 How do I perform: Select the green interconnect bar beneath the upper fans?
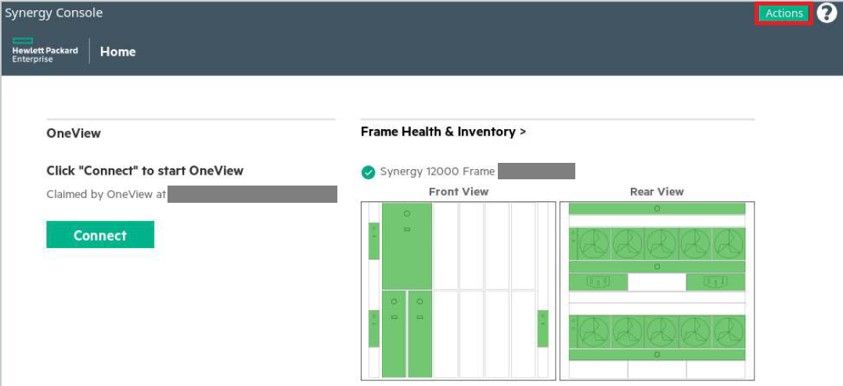[x=657, y=267]
